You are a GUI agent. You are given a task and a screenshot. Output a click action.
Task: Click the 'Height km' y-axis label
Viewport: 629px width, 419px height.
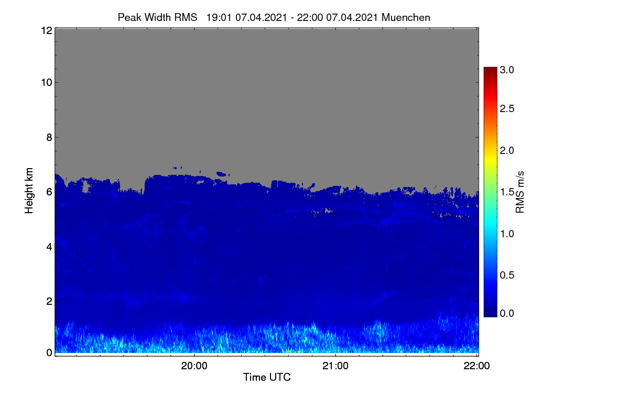[29, 191]
